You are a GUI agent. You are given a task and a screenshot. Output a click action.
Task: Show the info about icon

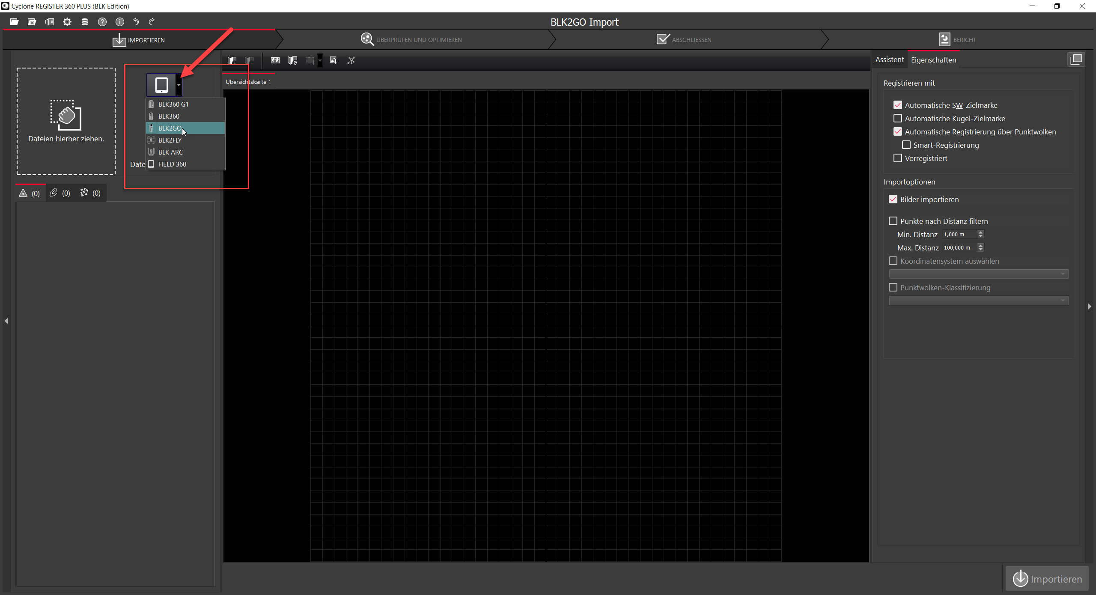tap(120, 22)
